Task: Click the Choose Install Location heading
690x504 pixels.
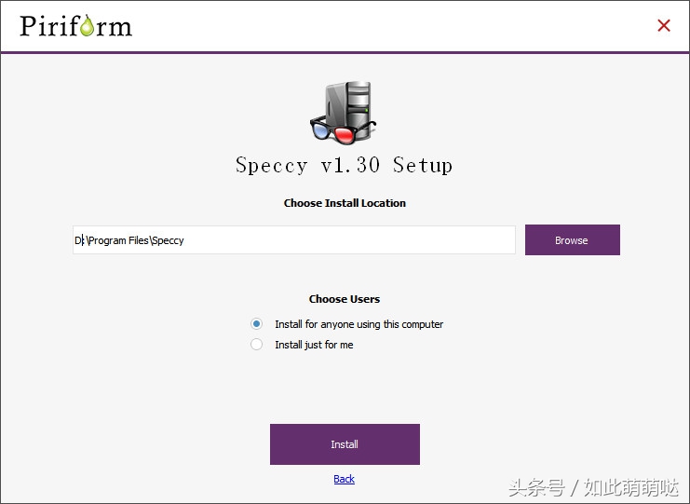Action: point(345,203)
